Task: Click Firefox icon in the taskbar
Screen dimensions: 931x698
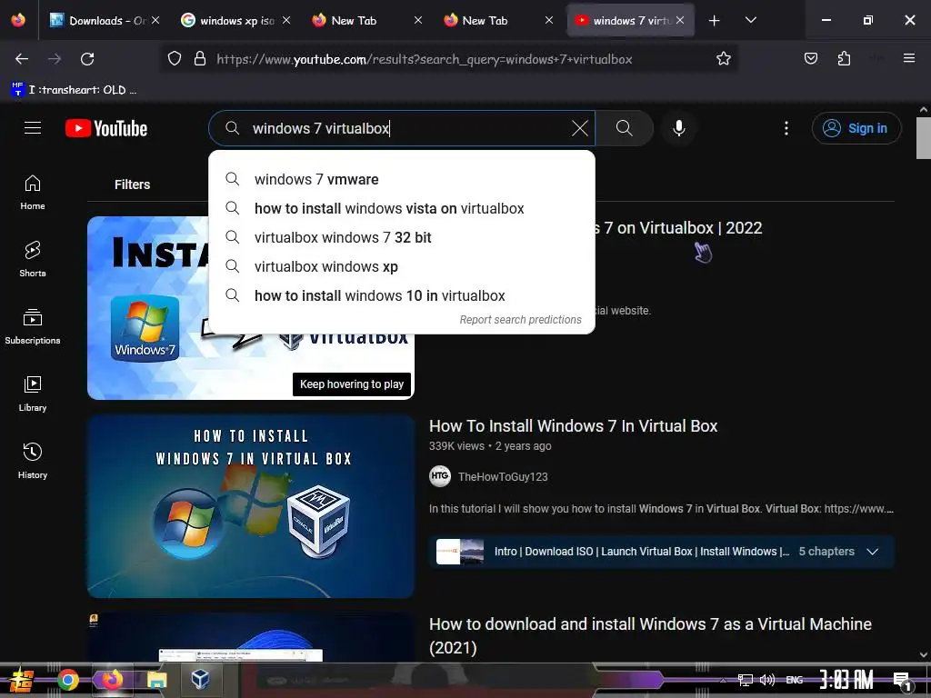Action: [x=112, y=680]
